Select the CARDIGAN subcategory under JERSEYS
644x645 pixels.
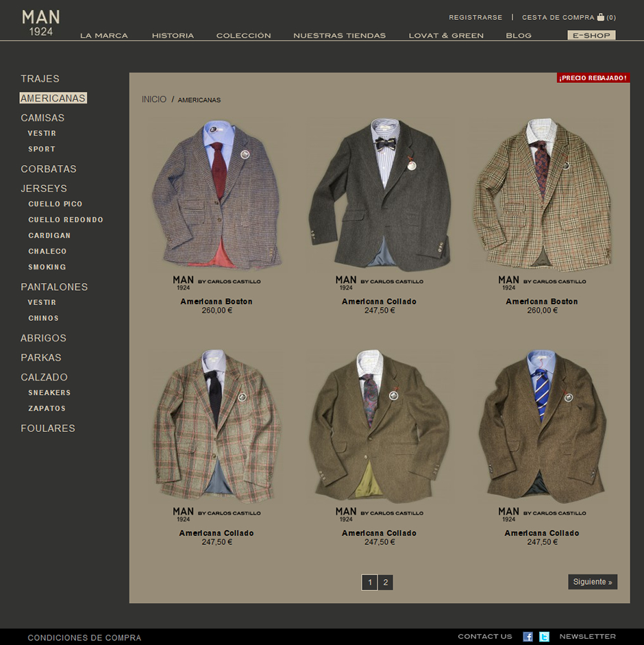[48, 235]
